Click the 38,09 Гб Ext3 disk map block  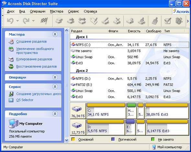click(167, 111)
